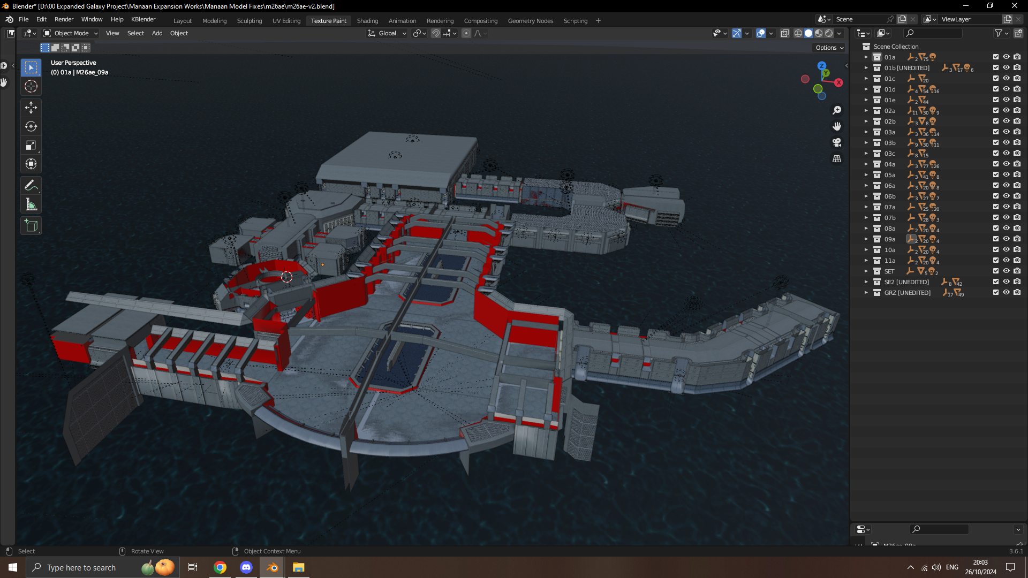This screenshot has height=578, width=1028.
Task: Toggle viewport gizmos button
Action: [737, 33]
